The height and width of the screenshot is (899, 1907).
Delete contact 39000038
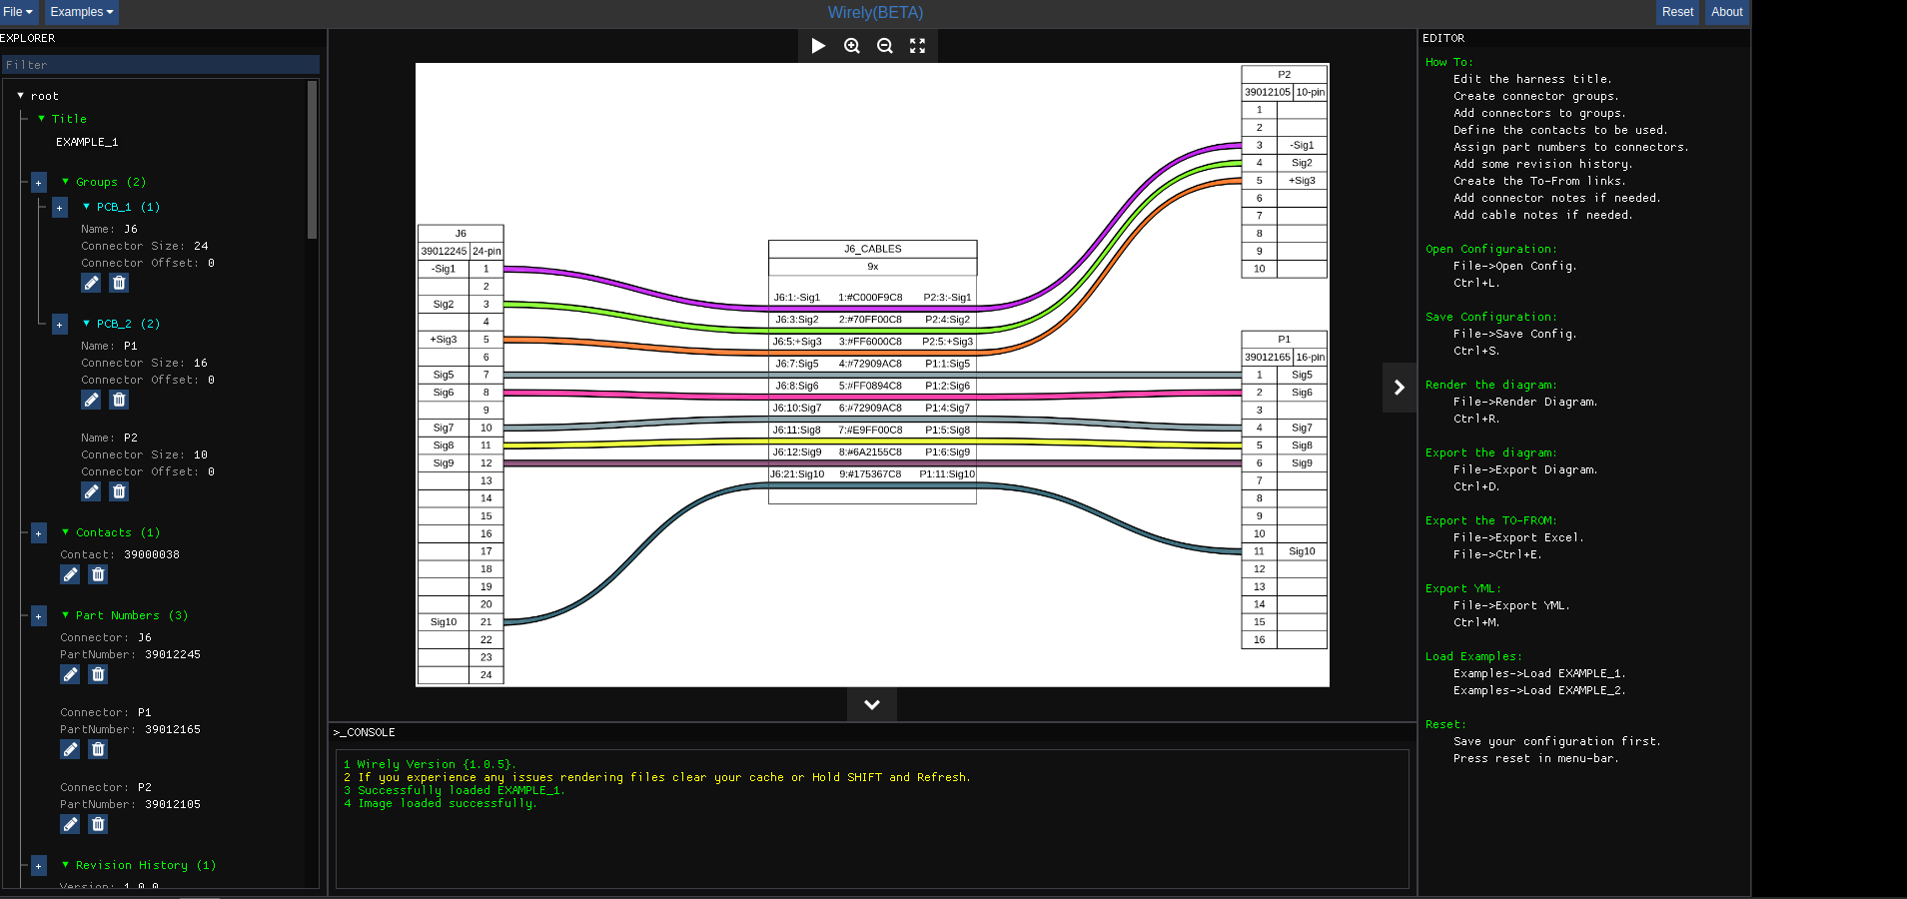tap(98, 574)
